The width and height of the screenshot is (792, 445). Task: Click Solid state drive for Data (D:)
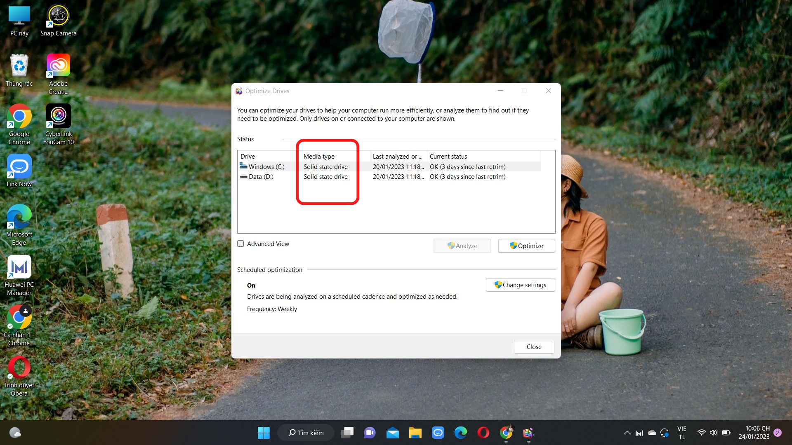325,176
